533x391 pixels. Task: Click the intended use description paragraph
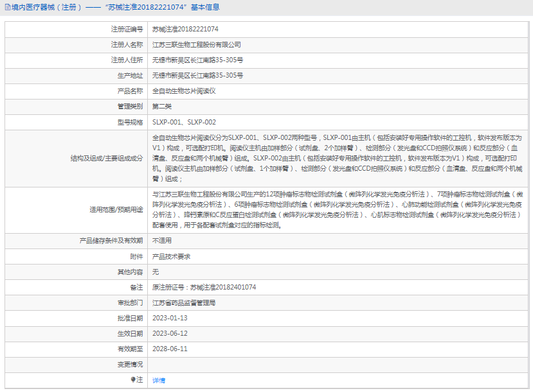(x=338, y=210)
